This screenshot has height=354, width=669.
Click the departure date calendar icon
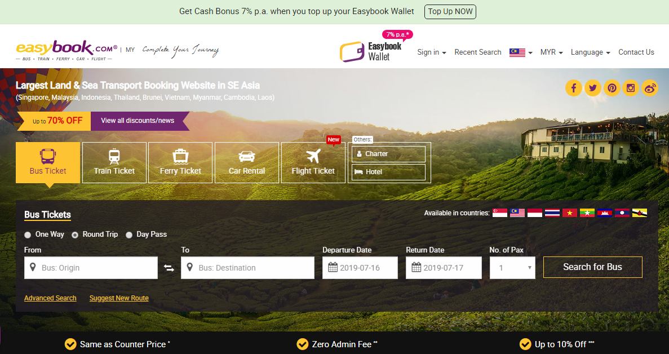tap(333, 267)
